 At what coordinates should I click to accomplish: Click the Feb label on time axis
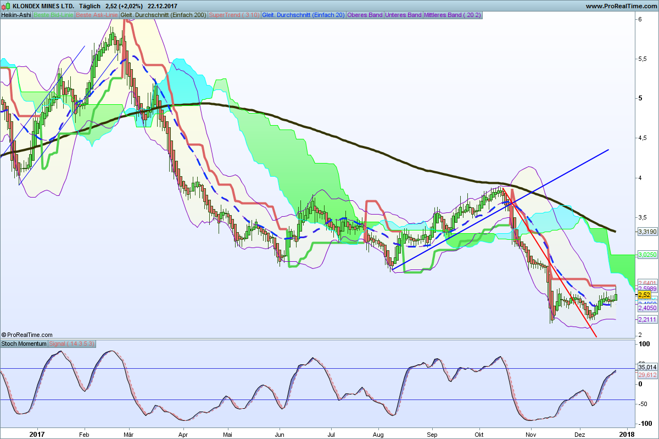[85, 434]
